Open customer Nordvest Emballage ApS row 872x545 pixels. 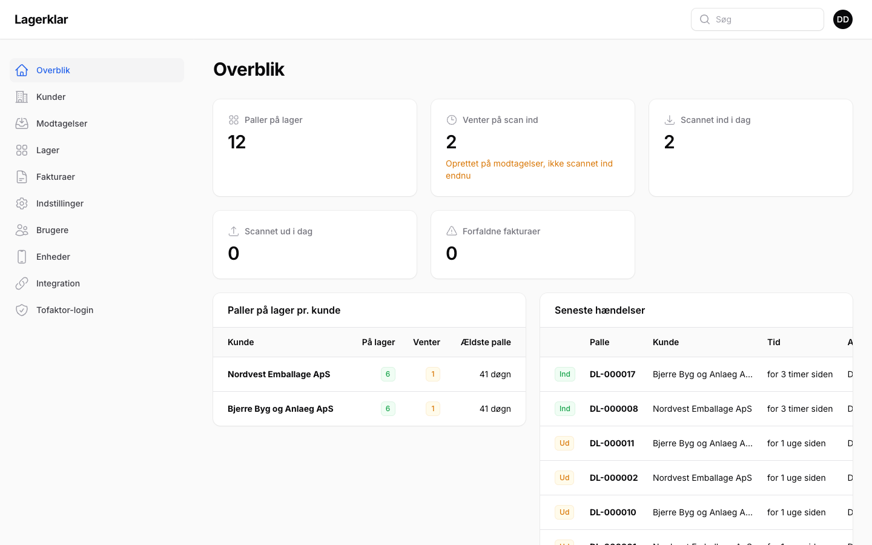(369, 374)
